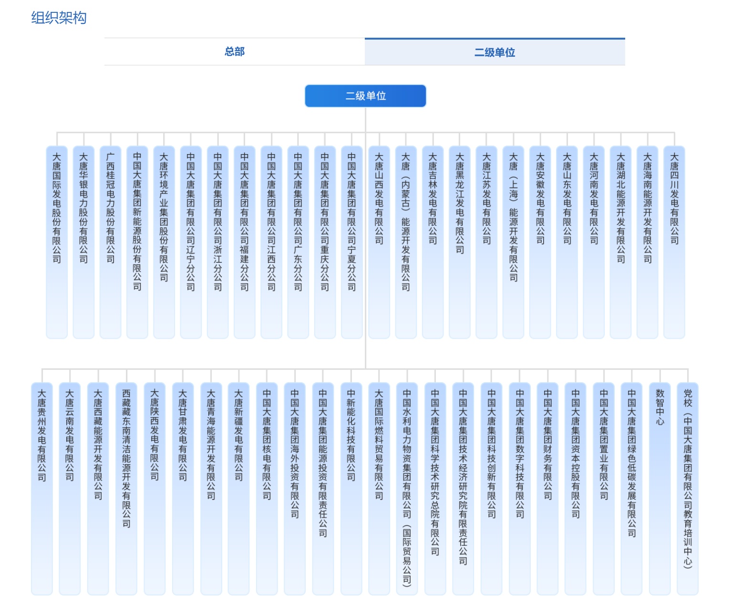Click the 组织架构 page heading

[59, 18]
